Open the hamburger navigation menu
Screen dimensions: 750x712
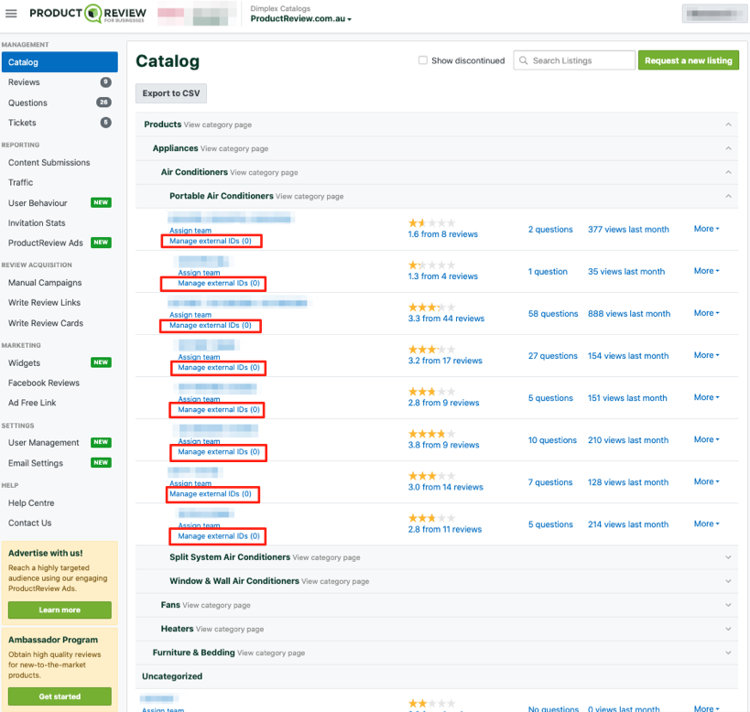pos(11,14)
